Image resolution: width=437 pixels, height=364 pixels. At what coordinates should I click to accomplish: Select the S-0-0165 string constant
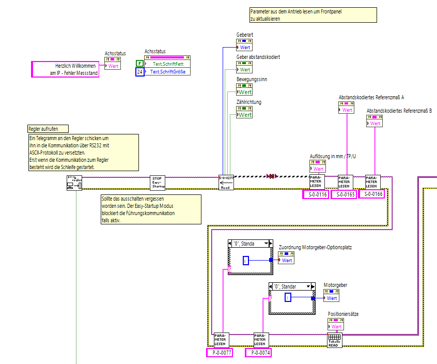click(344, 194)
